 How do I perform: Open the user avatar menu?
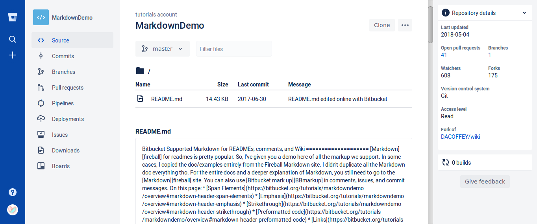(13, 210)
